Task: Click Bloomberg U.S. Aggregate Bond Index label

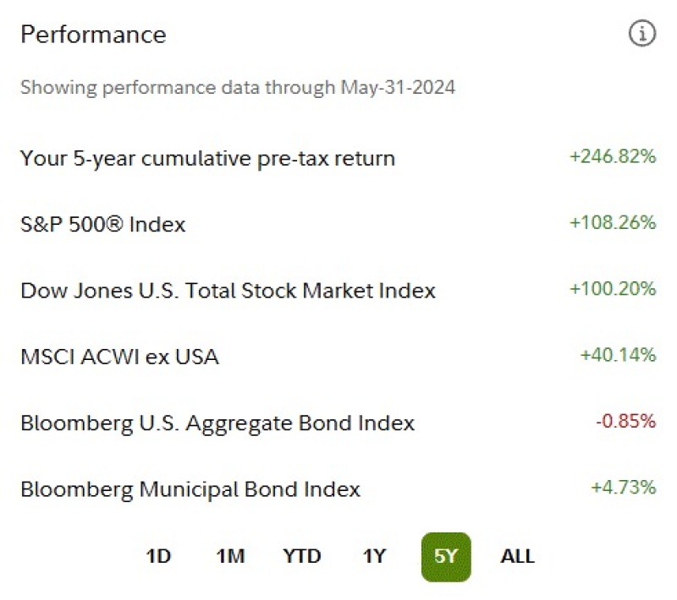Action: pyautogui.click(x=217, y=423)
